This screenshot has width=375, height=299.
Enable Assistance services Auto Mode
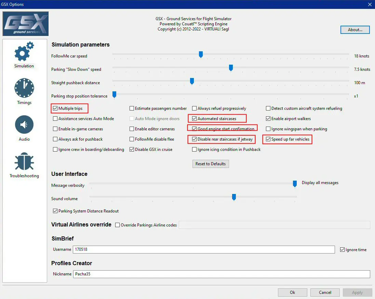(55, 119)
